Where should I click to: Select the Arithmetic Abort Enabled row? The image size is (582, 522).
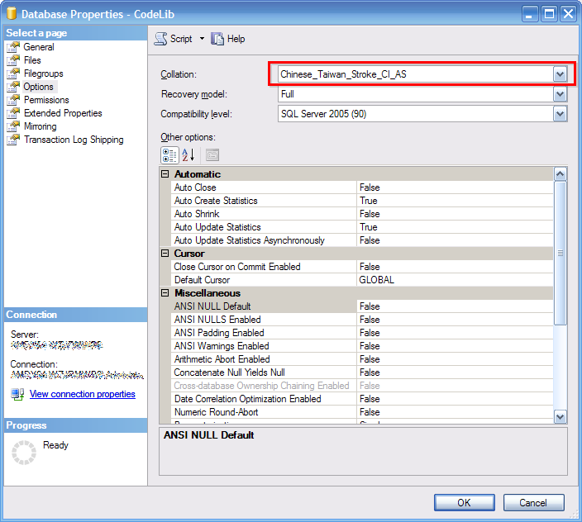click(x=362, y=359)
